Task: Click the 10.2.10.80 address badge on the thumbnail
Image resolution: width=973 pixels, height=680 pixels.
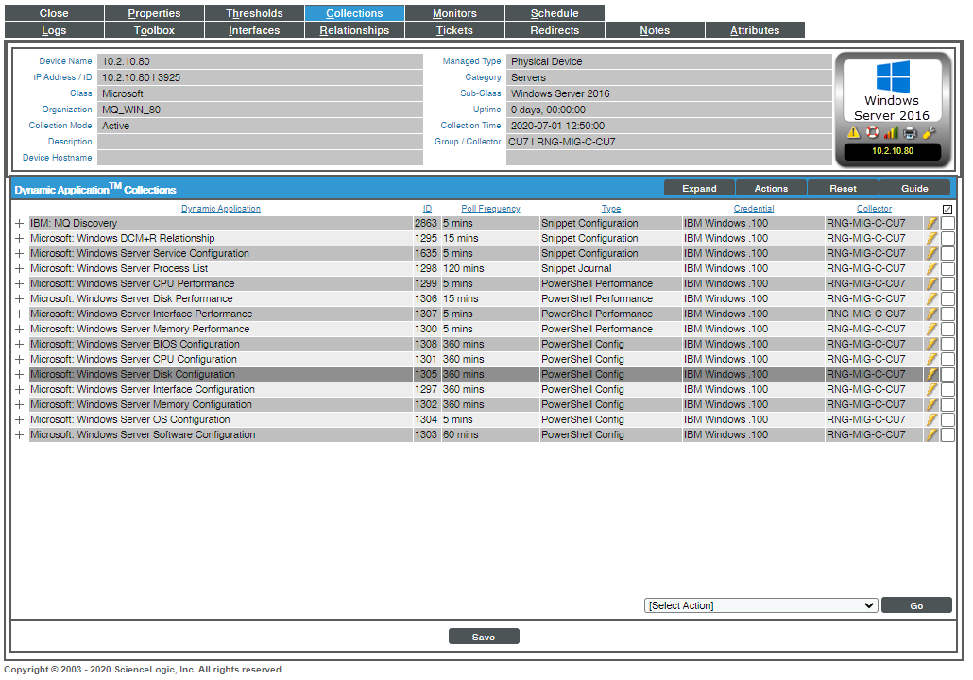Action: tap(894, 150)
